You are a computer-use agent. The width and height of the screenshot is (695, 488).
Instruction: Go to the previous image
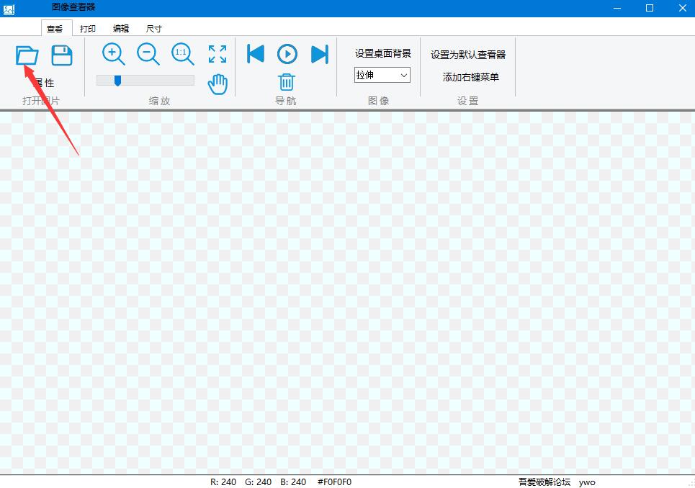click(255, 54)
